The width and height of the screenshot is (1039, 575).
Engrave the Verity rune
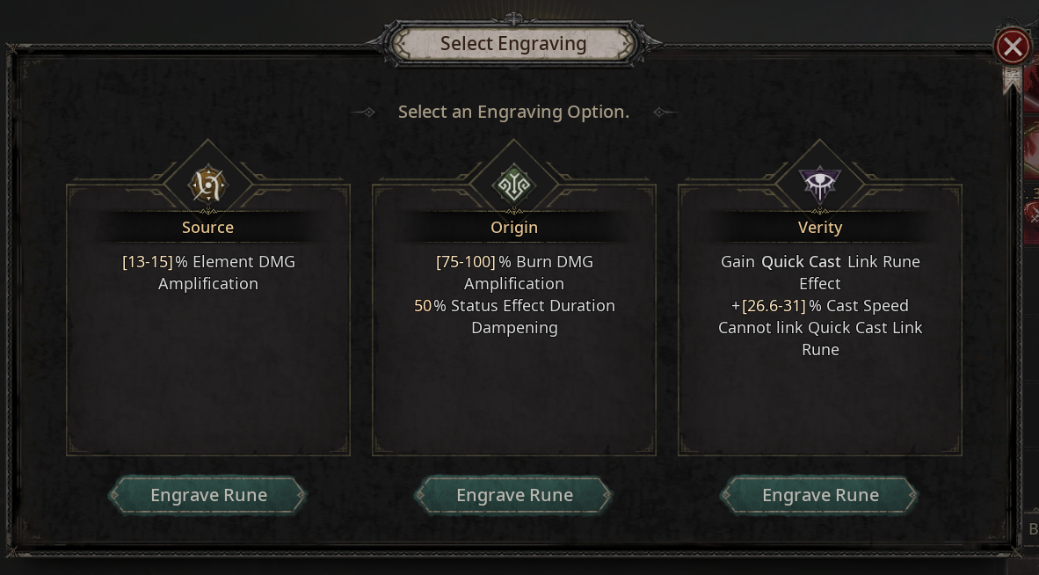pyautogui.click(x=820, y=495)
